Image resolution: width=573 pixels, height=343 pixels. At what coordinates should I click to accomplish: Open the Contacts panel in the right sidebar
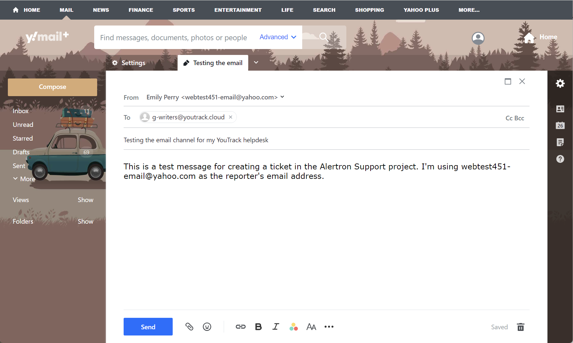(560, 109)
